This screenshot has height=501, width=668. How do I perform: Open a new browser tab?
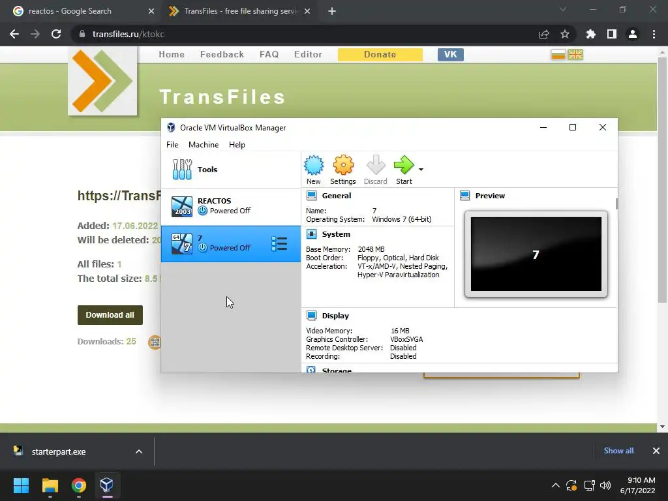[332, 11]
